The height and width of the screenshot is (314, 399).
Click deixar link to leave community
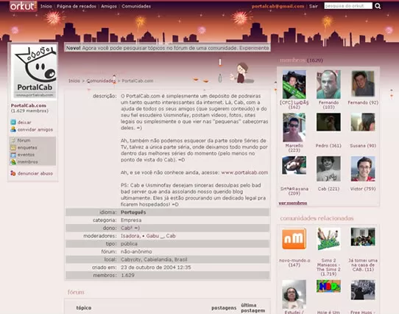pyautogui.click(x=24, y=122)
